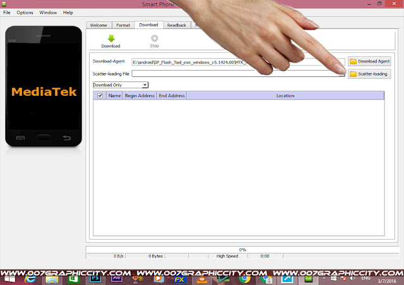Click the 0 B/s status entry
The image size is (404, 285).
coord(118,256)
